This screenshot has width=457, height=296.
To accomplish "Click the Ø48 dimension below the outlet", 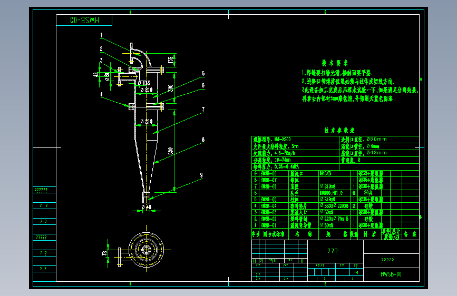I will click(x=147, y=207).
